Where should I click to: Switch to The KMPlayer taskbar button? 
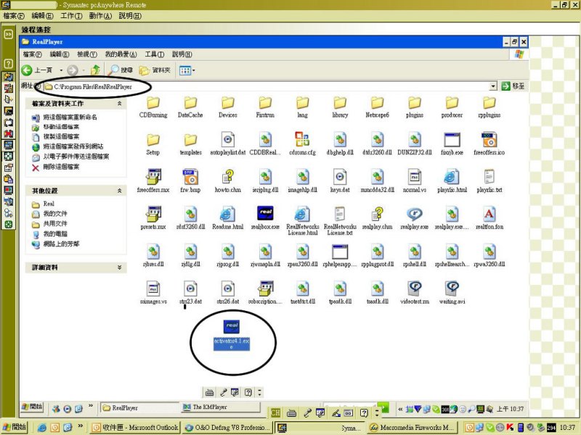pos(220,407)
